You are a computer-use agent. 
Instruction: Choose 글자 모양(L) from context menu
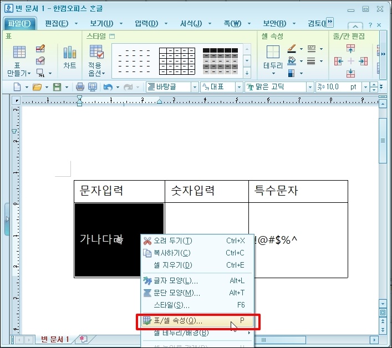[x=197, y=281]
